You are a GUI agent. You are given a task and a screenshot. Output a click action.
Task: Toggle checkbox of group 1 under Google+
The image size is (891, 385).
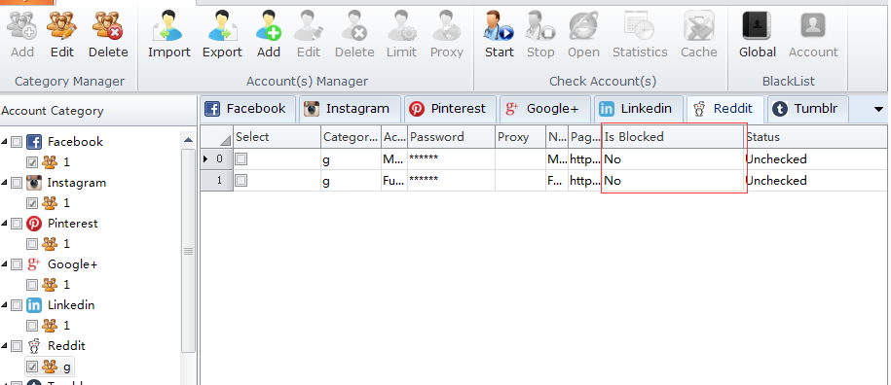point(32,285)
